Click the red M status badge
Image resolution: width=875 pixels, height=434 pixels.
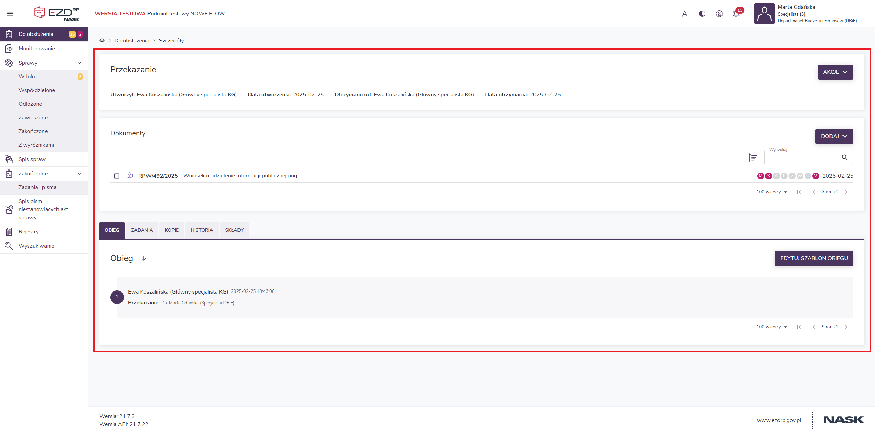(760, 176)
